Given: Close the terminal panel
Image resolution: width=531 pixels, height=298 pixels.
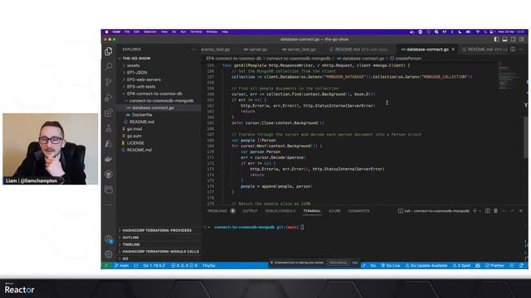Looking at the screenshot, I should pos(521,211).
